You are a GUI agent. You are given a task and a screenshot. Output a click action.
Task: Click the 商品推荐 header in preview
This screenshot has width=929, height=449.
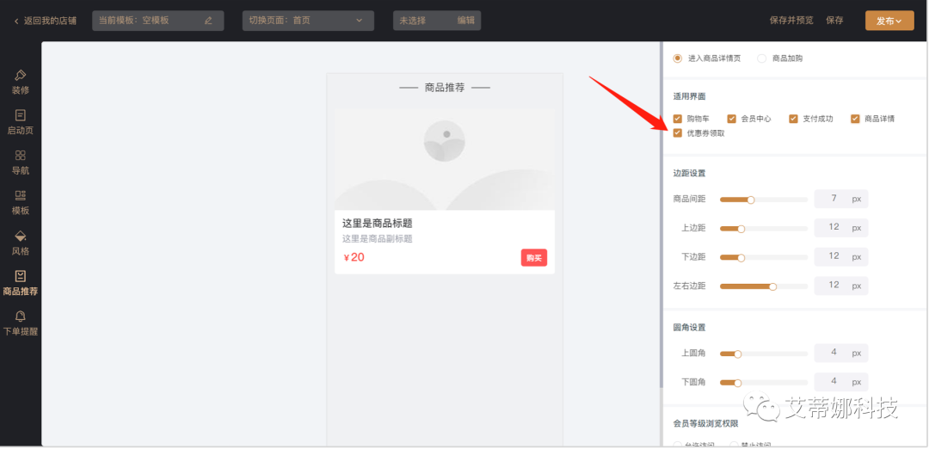445,88
